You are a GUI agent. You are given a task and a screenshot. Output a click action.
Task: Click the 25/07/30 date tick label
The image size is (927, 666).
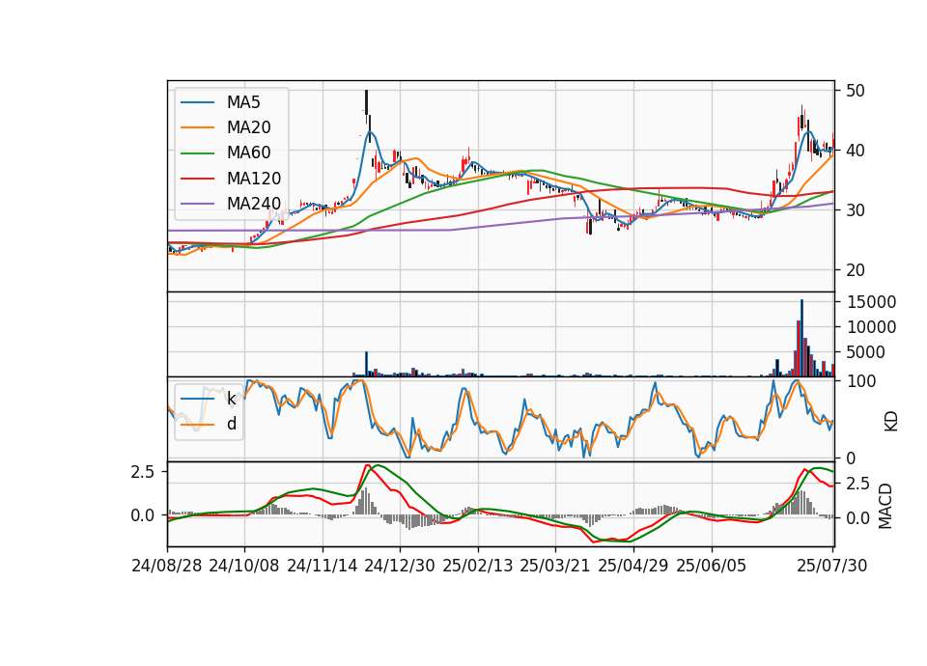point(832,567)
